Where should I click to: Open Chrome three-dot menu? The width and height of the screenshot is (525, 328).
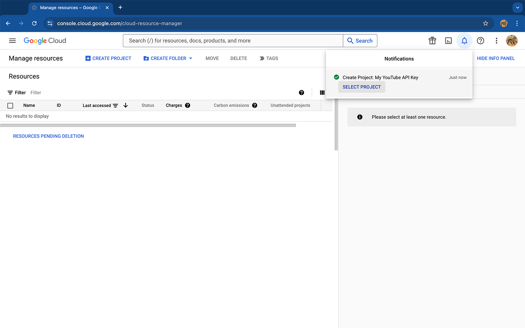pos(517,23)
